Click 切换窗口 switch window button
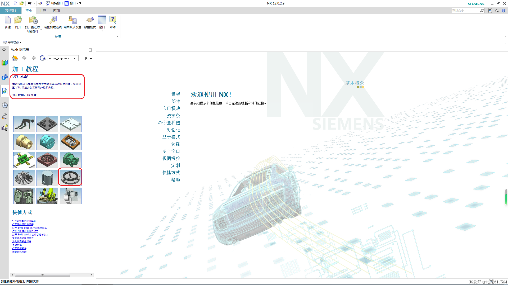Screen dimensions: 508x285 pos(54,3)
